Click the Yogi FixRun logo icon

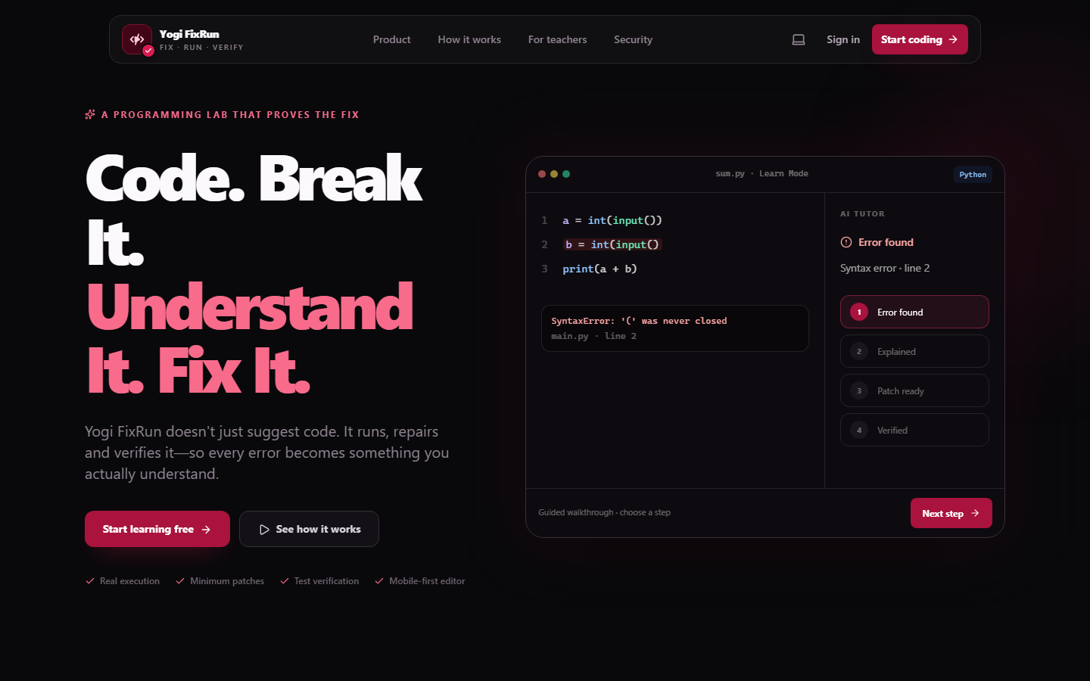(x=137, y=39)
